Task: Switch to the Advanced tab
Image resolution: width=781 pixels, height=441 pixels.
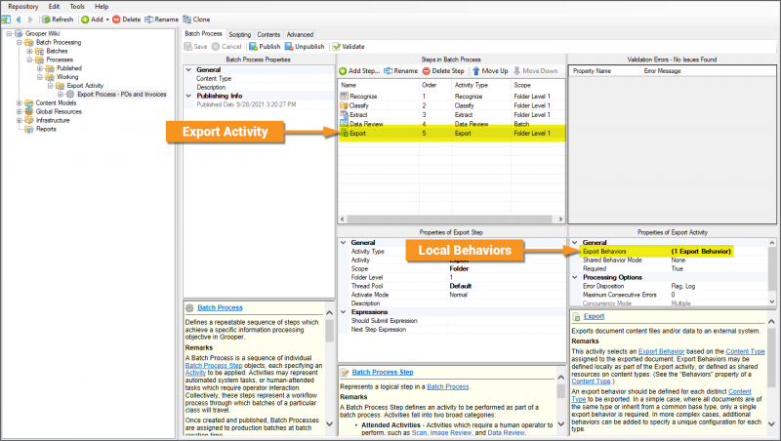Action: point(300,34)
